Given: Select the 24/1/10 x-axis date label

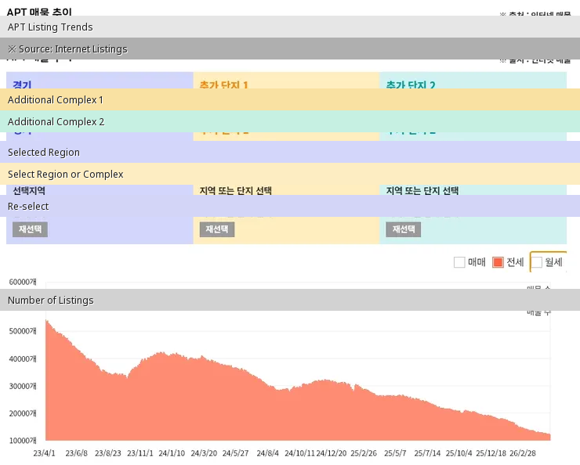Looking at the screenshot, I should click(172, 452).
